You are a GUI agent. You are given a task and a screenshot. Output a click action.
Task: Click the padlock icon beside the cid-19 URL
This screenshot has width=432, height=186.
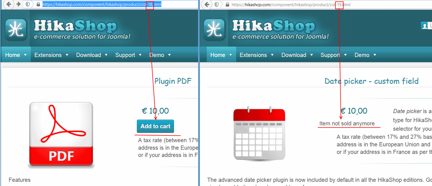tap(227, 4)
